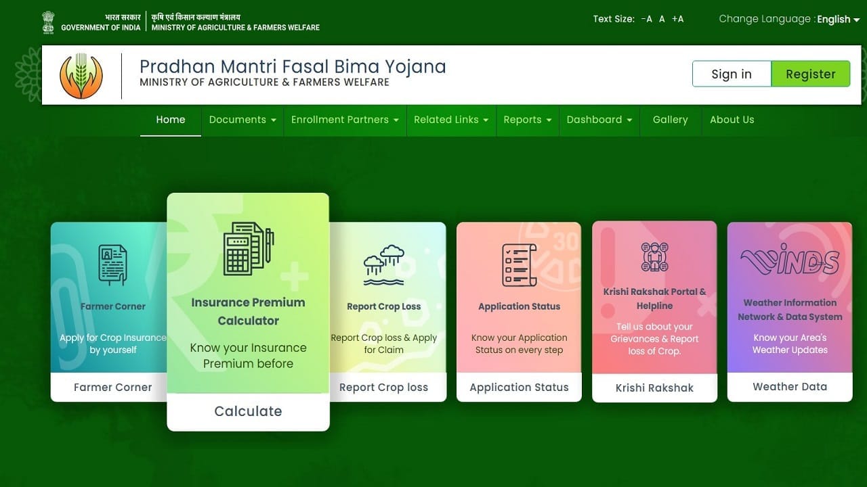The image size is (867, 487).
Task: Click the 'Apply for Crop Insurance by yourself' text
Action: (112, 344)
